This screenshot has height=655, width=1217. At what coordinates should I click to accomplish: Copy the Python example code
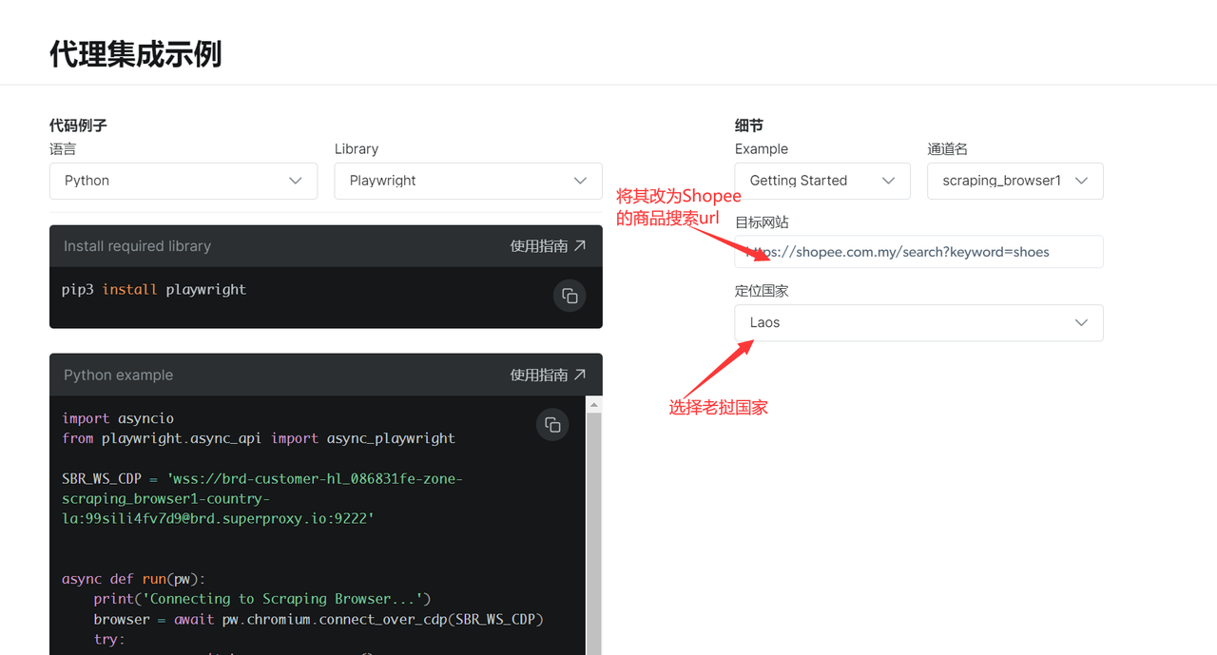coord(552,425)
